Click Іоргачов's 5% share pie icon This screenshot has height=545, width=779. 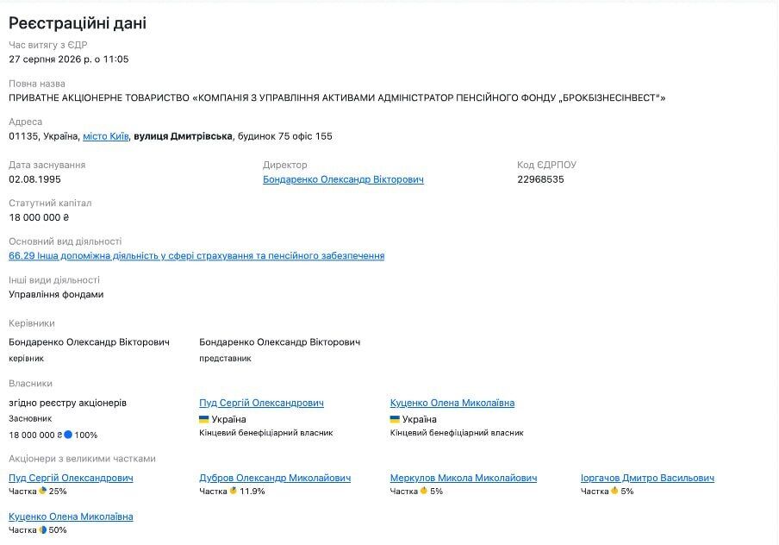point(614,491)
